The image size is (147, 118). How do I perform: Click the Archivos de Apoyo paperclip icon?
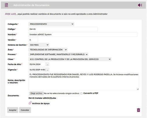pyautogui.click(x=30, y=103)
